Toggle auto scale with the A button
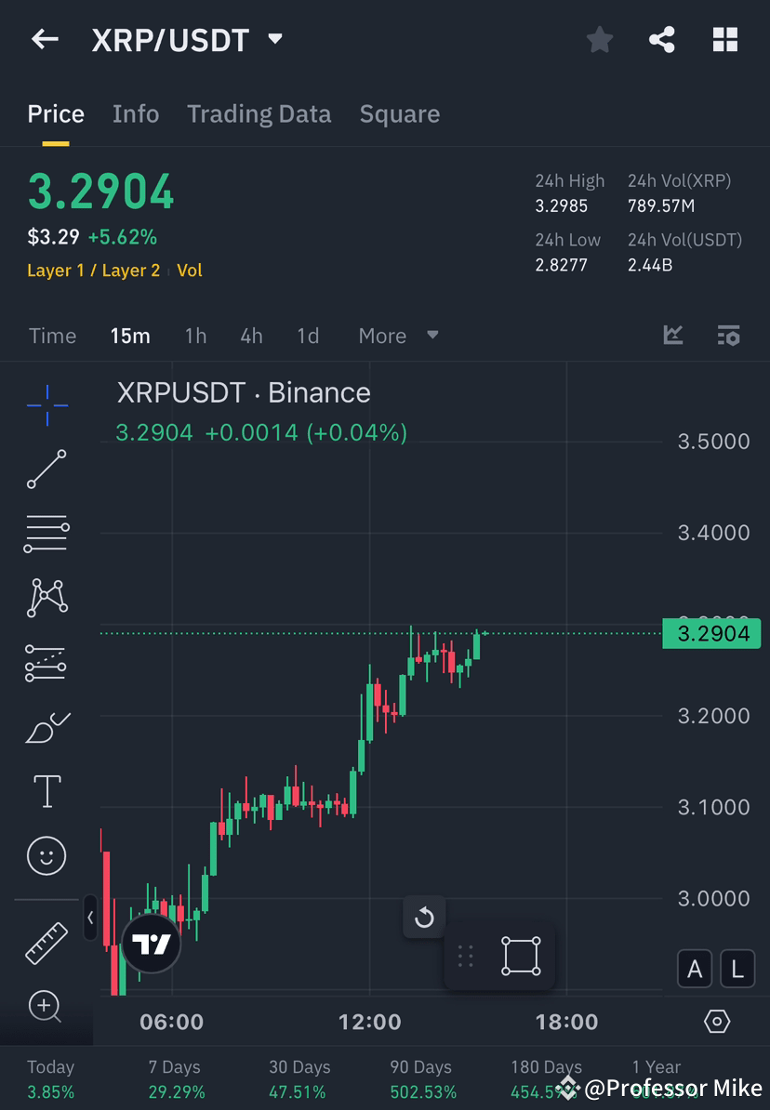 [695, 969]
